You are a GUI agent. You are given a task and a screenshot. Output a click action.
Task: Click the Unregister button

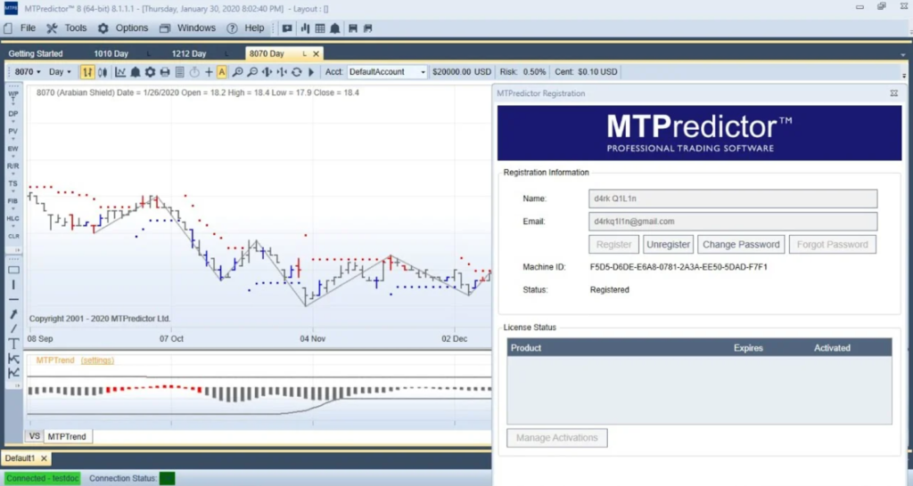(668, 245)
